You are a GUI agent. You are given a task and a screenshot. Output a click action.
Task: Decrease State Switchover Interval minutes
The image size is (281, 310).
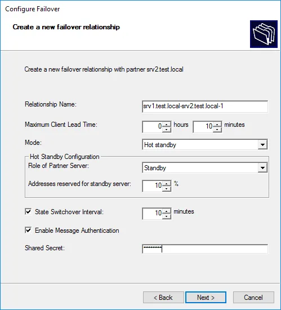tap(167, 216)
